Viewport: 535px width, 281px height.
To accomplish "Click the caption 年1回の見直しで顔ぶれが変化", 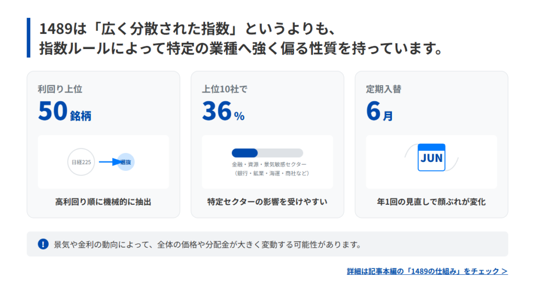I will point(431,202).
